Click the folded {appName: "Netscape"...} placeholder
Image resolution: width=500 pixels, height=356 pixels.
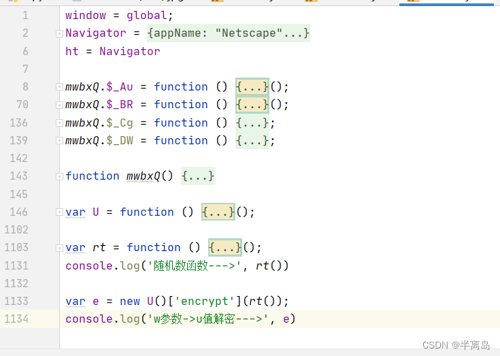(x=229, y=33)
